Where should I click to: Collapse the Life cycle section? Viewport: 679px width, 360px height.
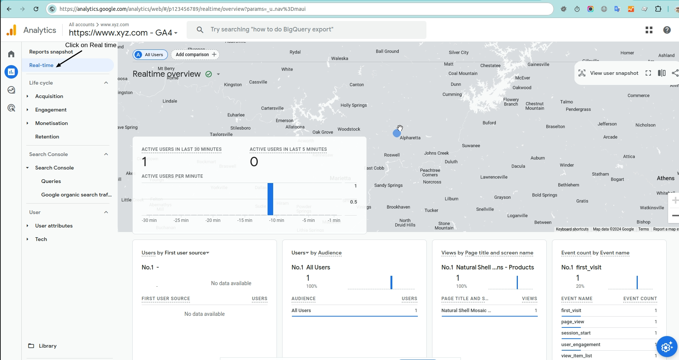click(x=106, y=83)
